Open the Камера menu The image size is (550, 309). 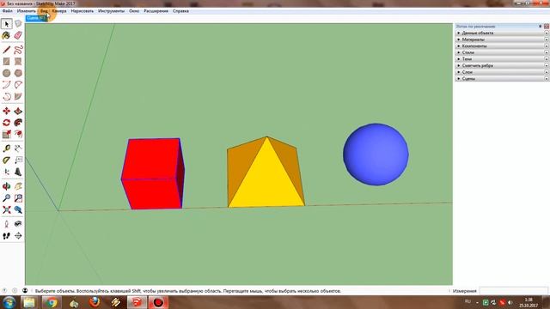tap(59, 11)
